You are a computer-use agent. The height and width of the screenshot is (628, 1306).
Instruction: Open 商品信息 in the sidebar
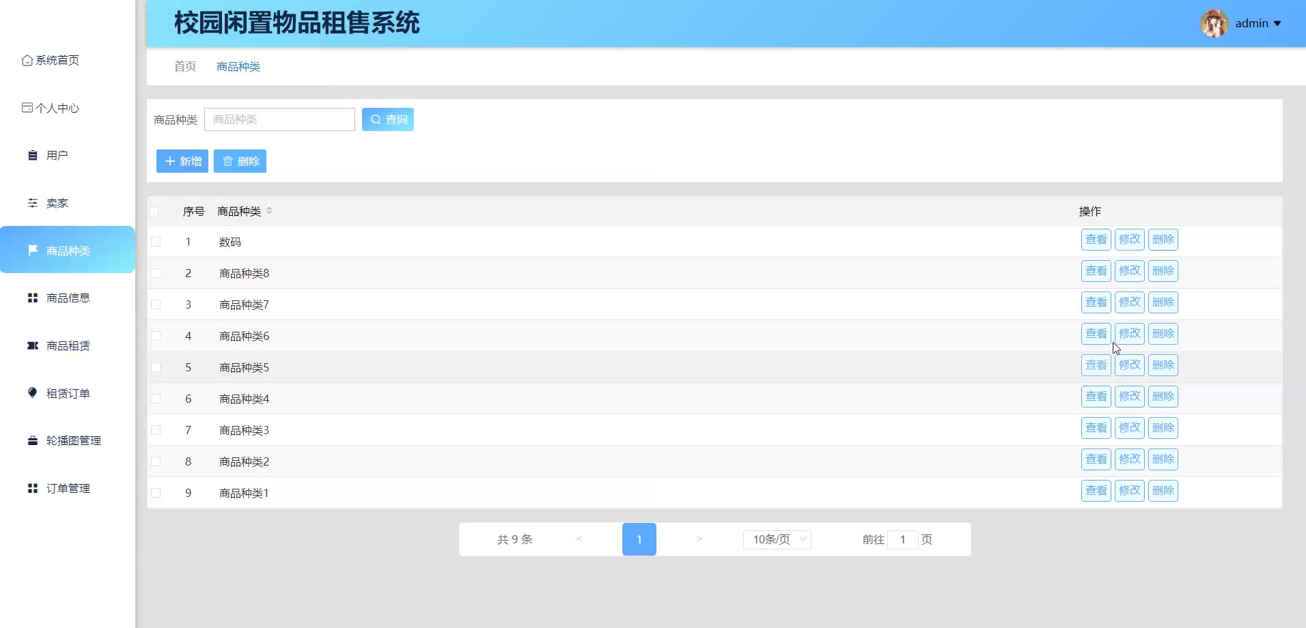68,298
